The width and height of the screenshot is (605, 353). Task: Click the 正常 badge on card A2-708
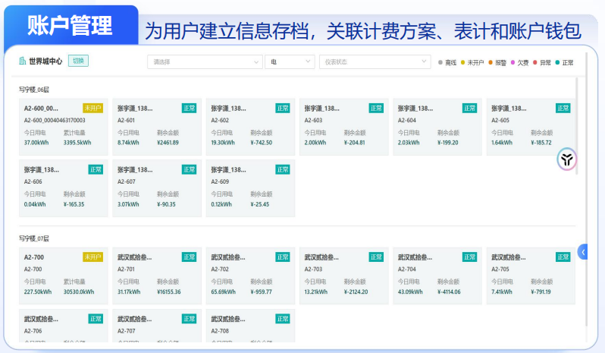[x=283, y=319]
